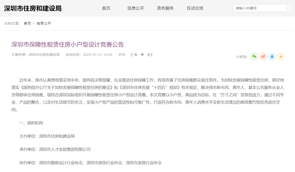The image size is (295, 172).
Task: Click the heading 一、组织机构
Action: coord(31,123)
